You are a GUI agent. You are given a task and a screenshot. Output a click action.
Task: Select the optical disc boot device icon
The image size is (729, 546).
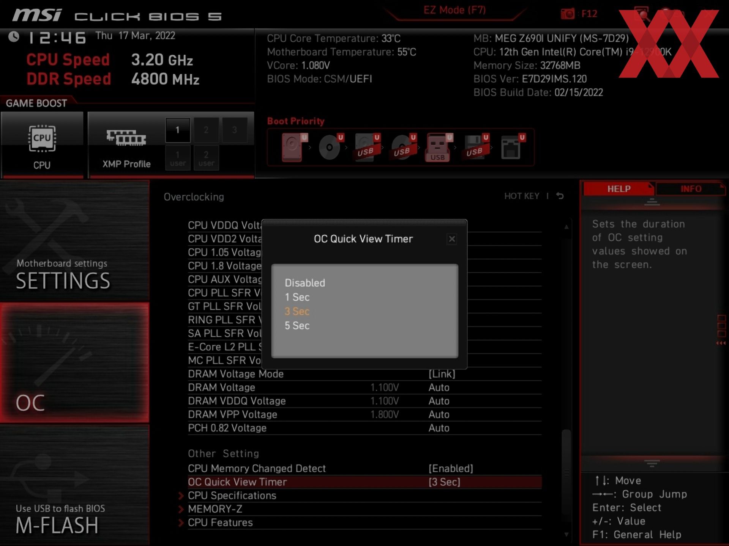(x=331, y=147)
